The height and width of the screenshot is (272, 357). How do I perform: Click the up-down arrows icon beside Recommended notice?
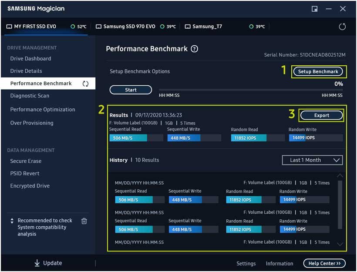12,221
